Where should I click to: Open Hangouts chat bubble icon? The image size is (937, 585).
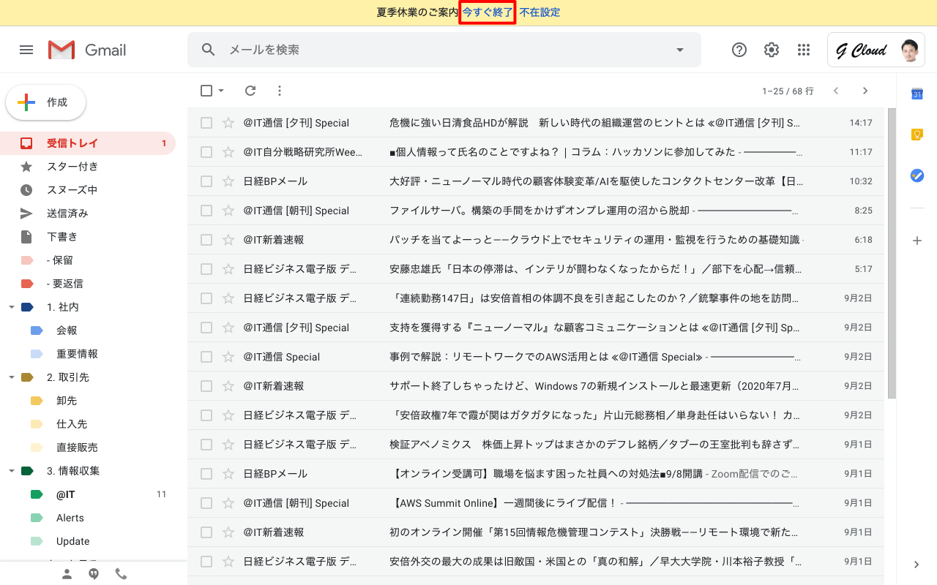point(94,574)
